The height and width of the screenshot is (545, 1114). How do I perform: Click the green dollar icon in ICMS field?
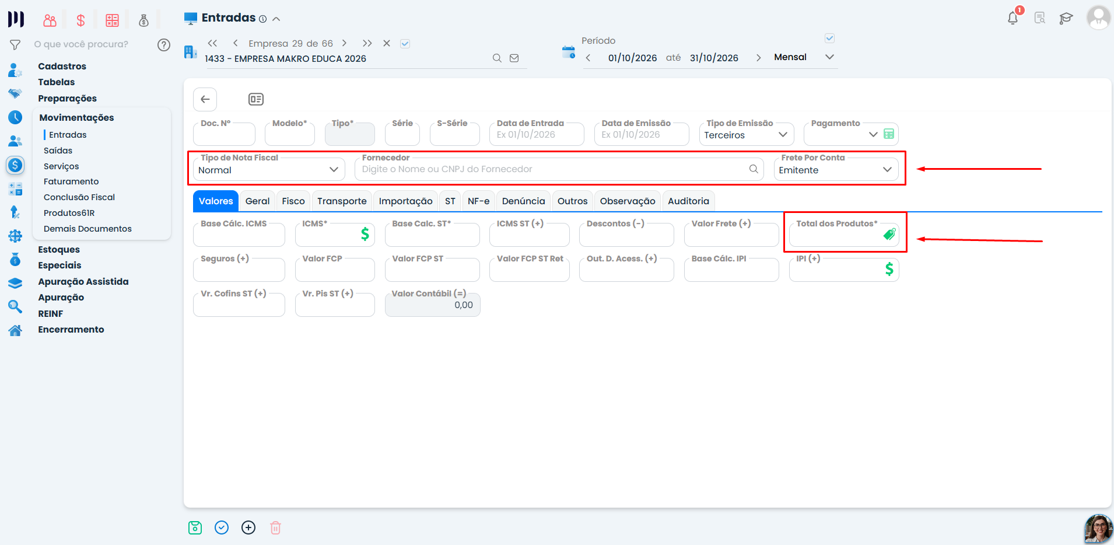click(365, 234)
